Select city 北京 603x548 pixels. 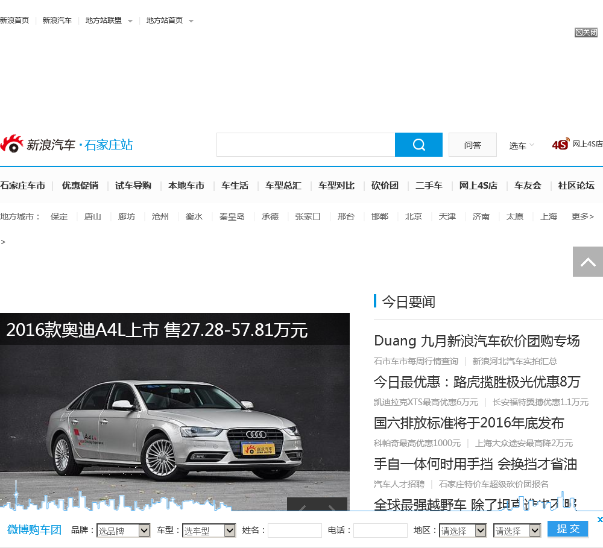(414, 216)
